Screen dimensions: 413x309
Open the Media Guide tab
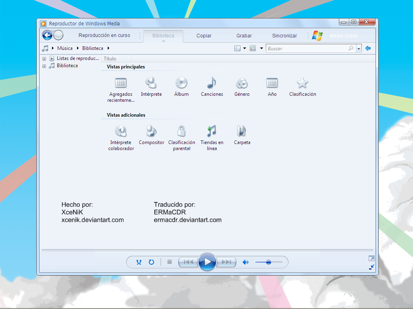pyautogui.click(x=344, y=36)
